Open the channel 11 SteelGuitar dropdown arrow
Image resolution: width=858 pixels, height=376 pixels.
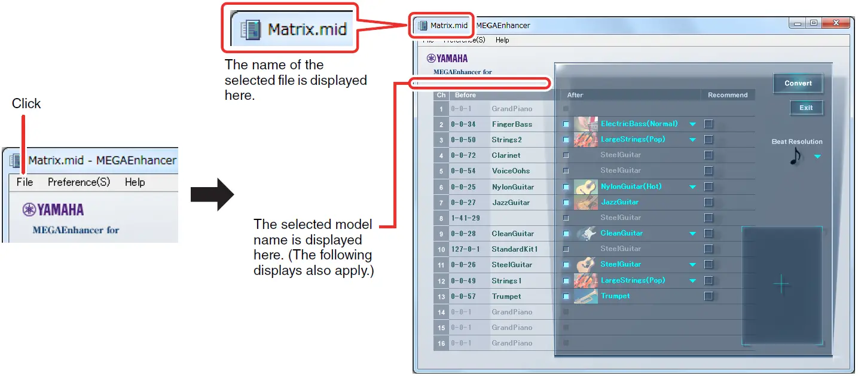(x=692, y=265)
